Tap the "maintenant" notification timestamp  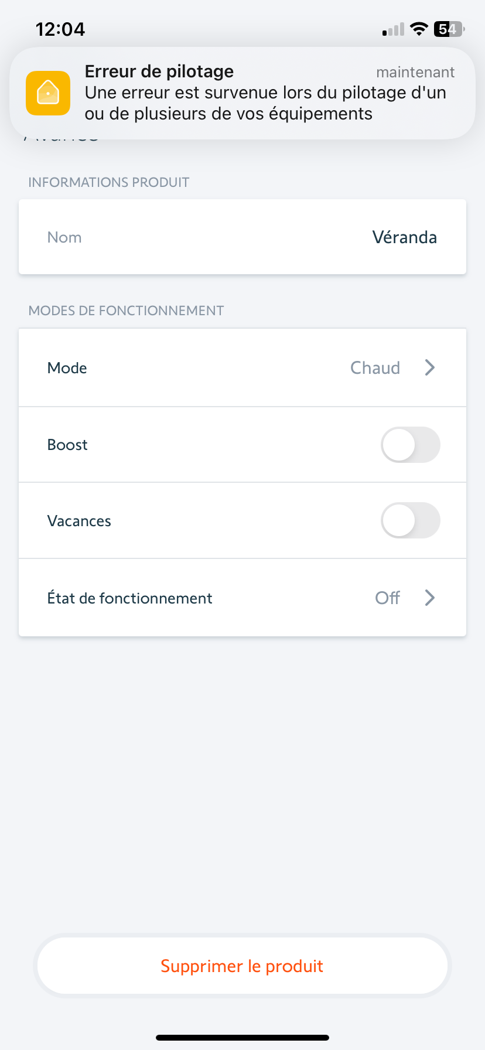[415, 72]
